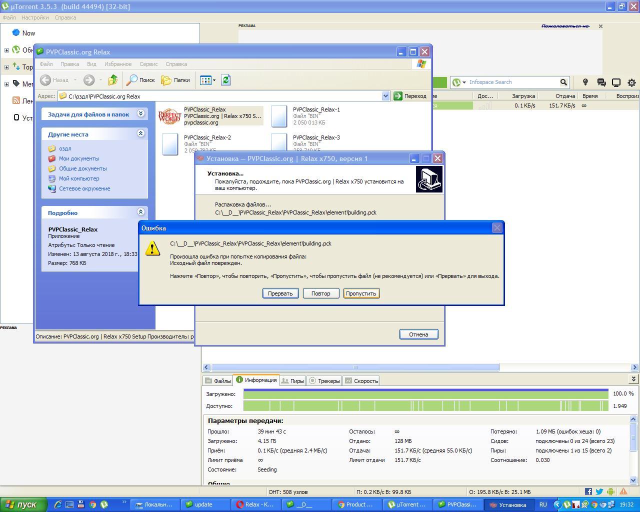Click the Facebook icon in µTorrent status bar
Viewport: 640px width, 512px height.
588,492
